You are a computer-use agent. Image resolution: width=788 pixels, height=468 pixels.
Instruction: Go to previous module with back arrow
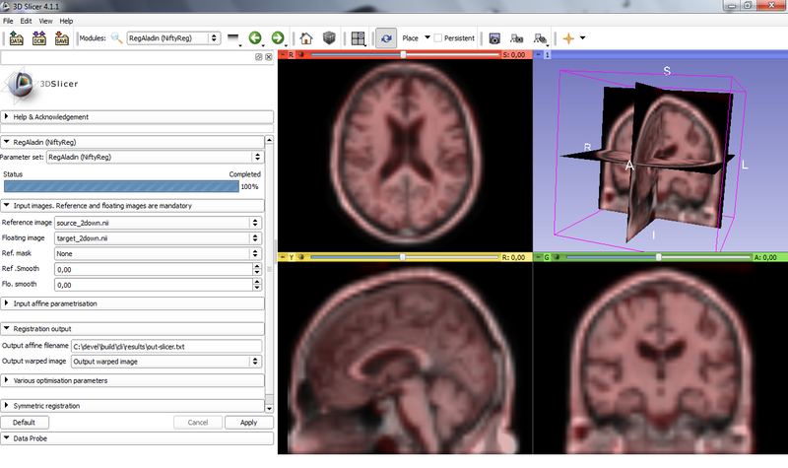pyautogui.click(x=256, y=38)
